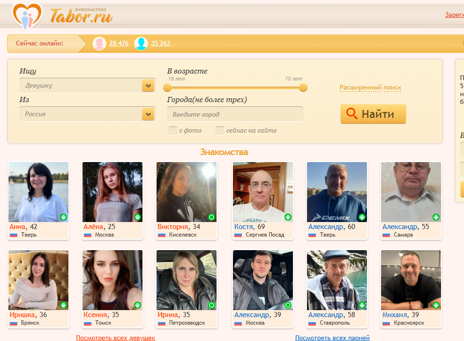The width and height of the screenshot is (464, 341).
Task: Click Android status icon on Михаил's photo
Action: [x=436, y=305]
